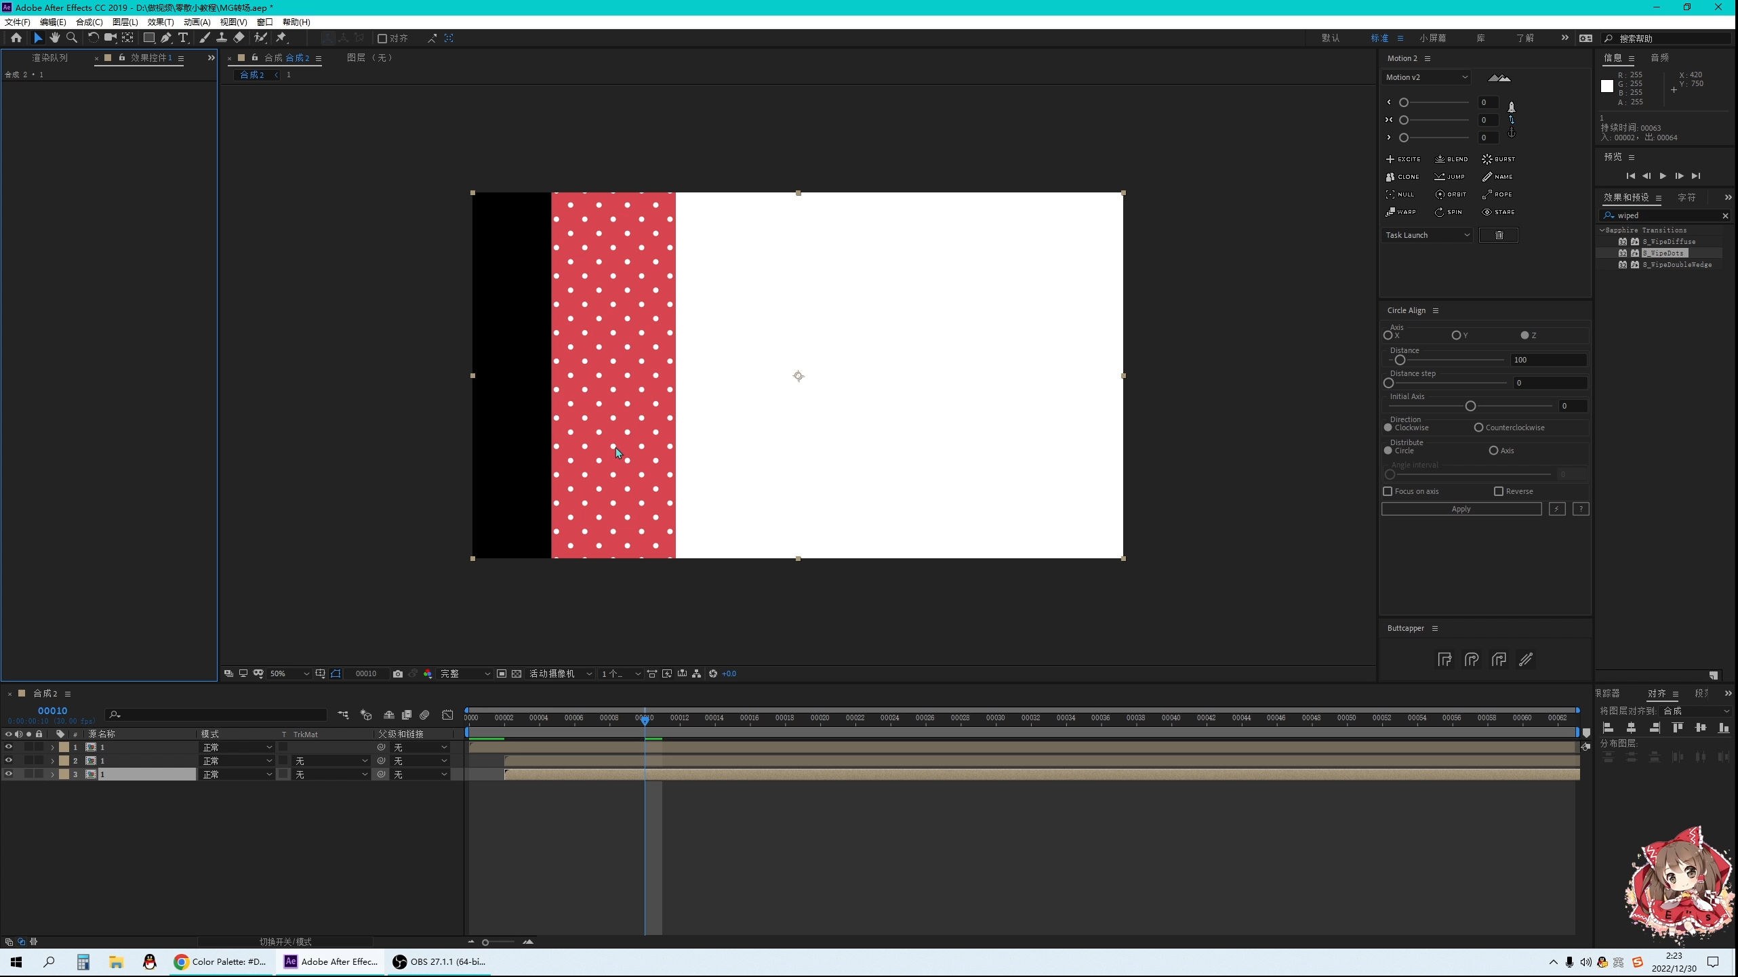This screenshot has height=977, width=1738.
Task: Open TrkMat dropdown for layer 2
Action: click(x=331, y=761)
